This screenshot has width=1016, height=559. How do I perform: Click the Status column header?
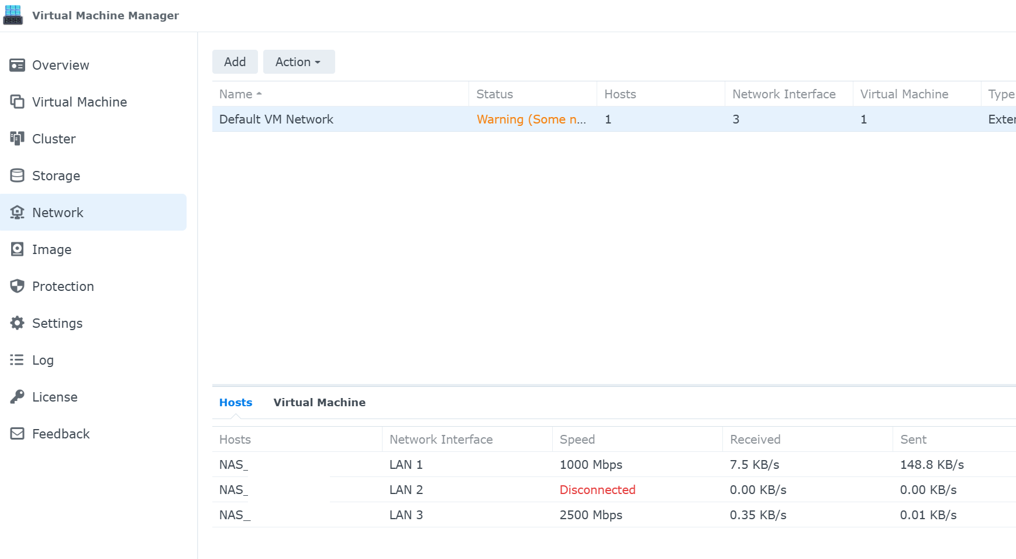tap(495, 94)
